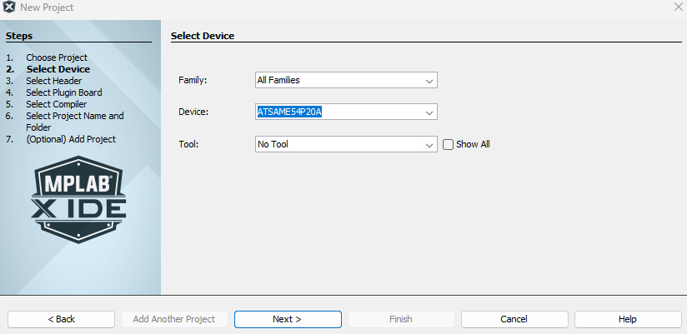
Task: Enable the Show All checkbox
Action: tap(448, 144)
